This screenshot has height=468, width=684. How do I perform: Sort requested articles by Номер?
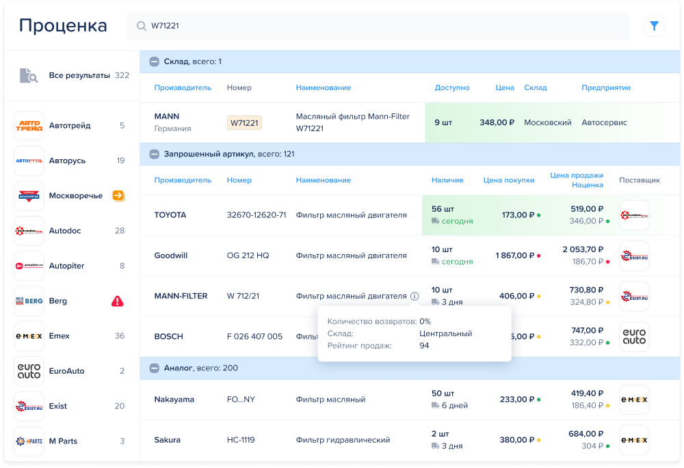pyautogui.click(x=239, y=180)
